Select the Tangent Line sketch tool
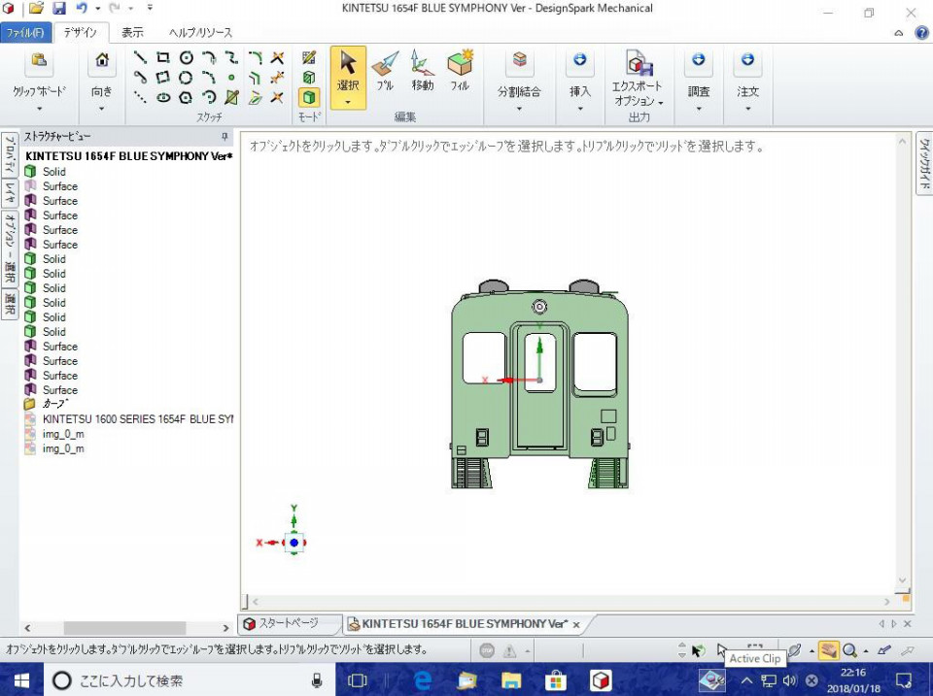Viewport: 933px width, 696px height. pos(140,78)
